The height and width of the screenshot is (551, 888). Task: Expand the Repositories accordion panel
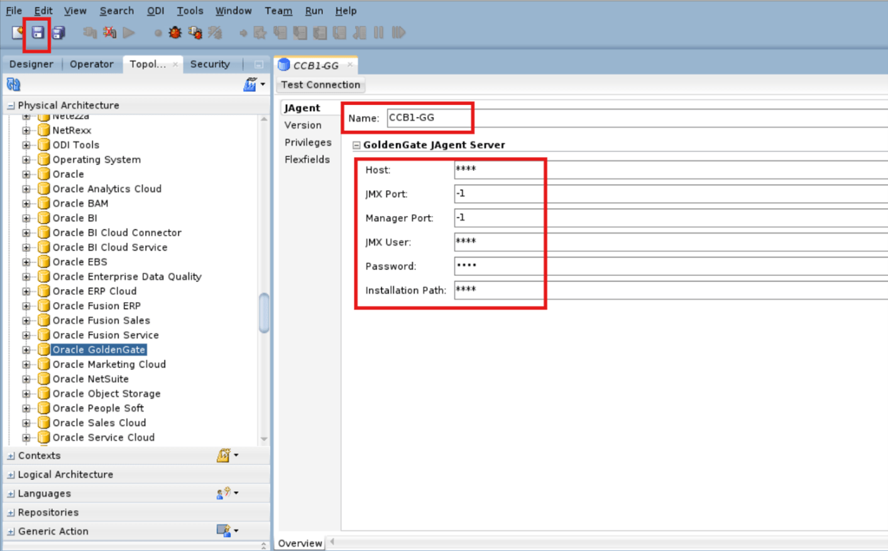coord(10,512)
